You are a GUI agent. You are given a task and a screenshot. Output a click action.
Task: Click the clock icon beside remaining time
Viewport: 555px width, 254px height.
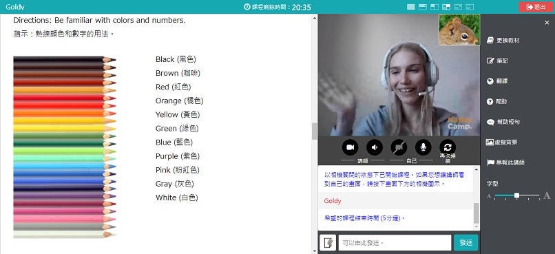pyautogui.click(x=247, y=7)
